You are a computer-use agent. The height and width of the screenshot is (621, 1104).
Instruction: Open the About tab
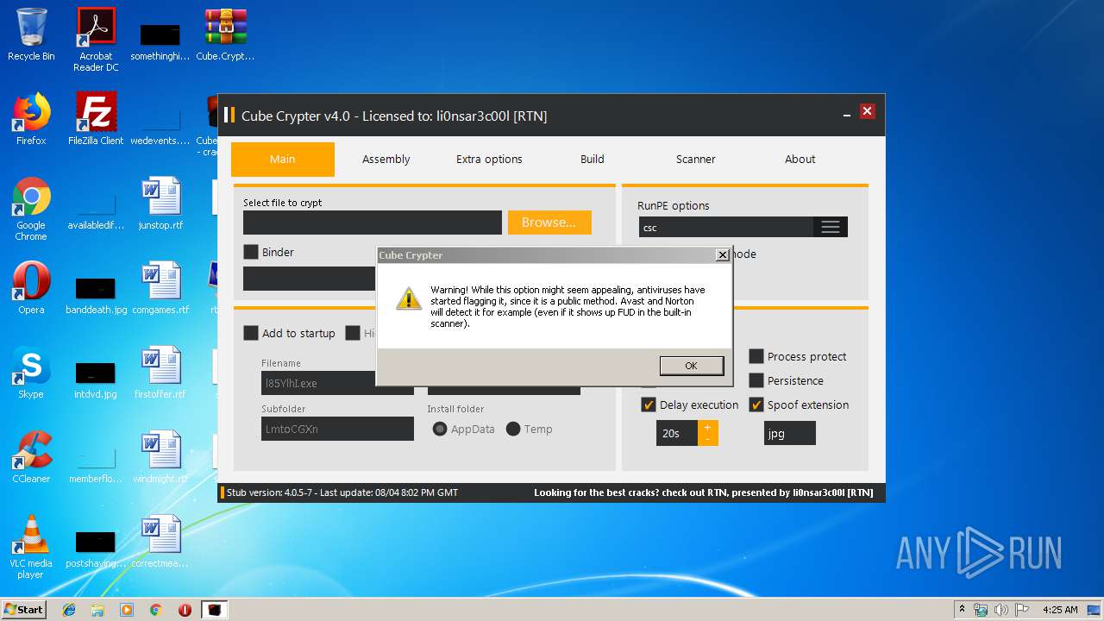click(800, 159)
